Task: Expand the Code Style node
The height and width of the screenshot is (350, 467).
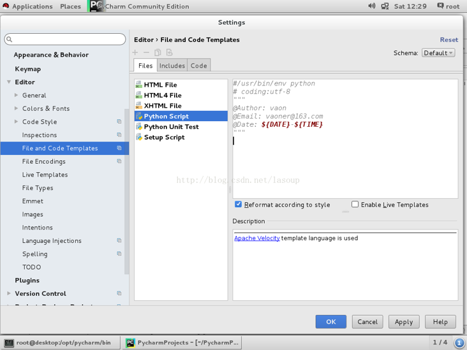Action: coord(16,121)
